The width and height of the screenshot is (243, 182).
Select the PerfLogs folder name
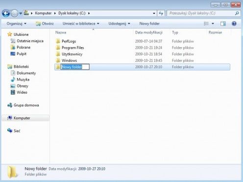(69, 41)
